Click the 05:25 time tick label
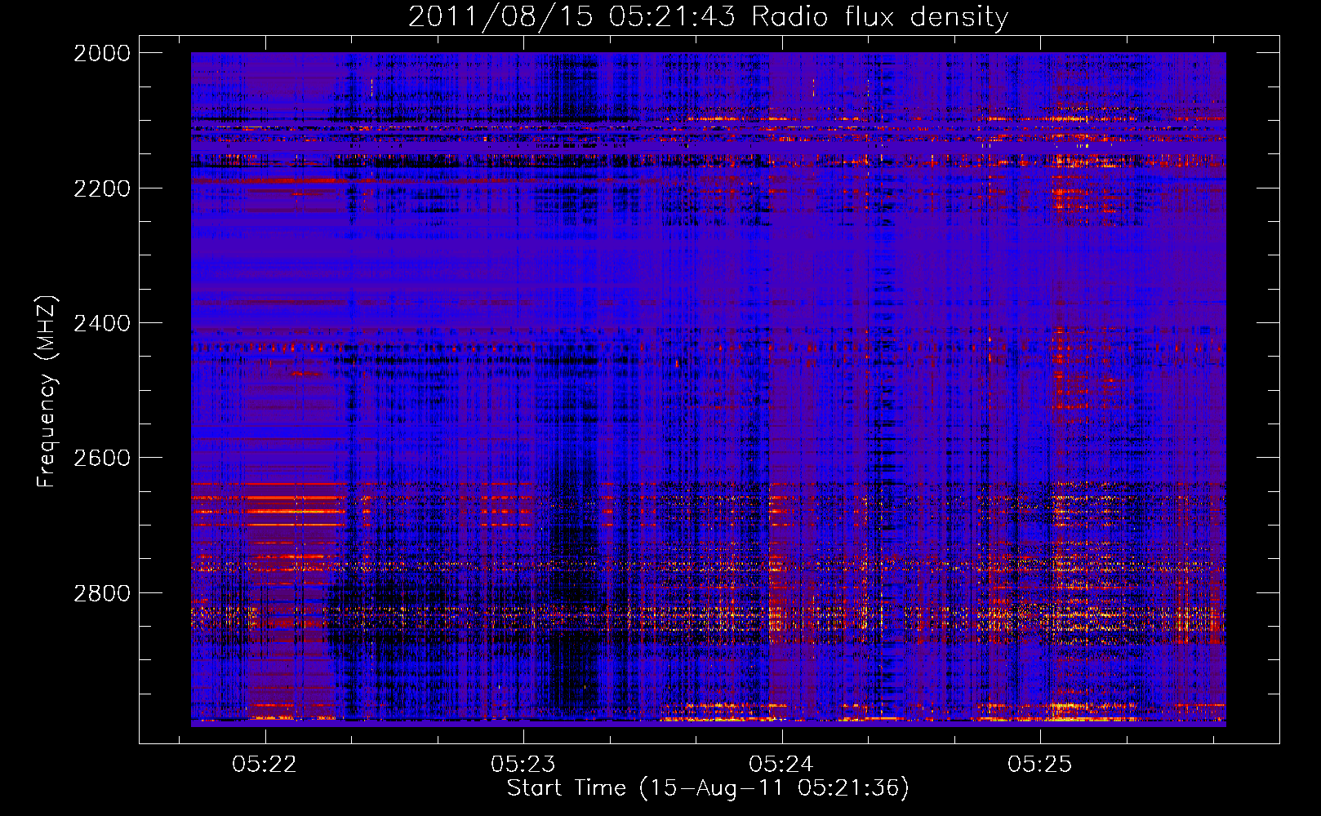 (x=1039, y=765)
